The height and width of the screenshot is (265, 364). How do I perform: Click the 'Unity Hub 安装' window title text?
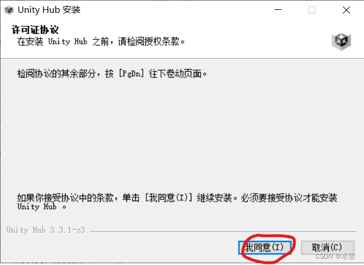pyautogui.click(x=49, y=10)
